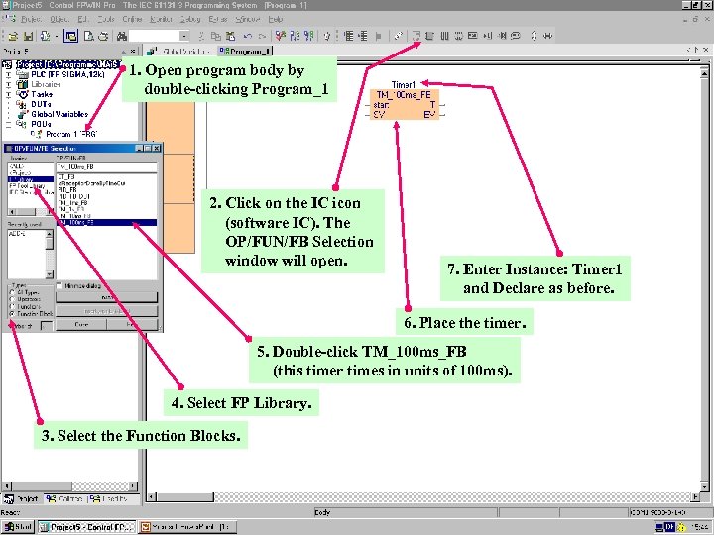Viewport: 714px width, 535px height.
Task: Click the Copy toolbar icon
Action: [216, 36]
